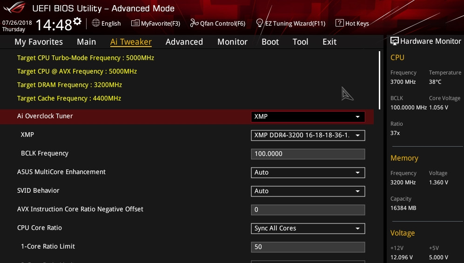Click the BCLK Frequency input field
The width and height of the screenshot is (464, 263).
[x=308, y=154]
